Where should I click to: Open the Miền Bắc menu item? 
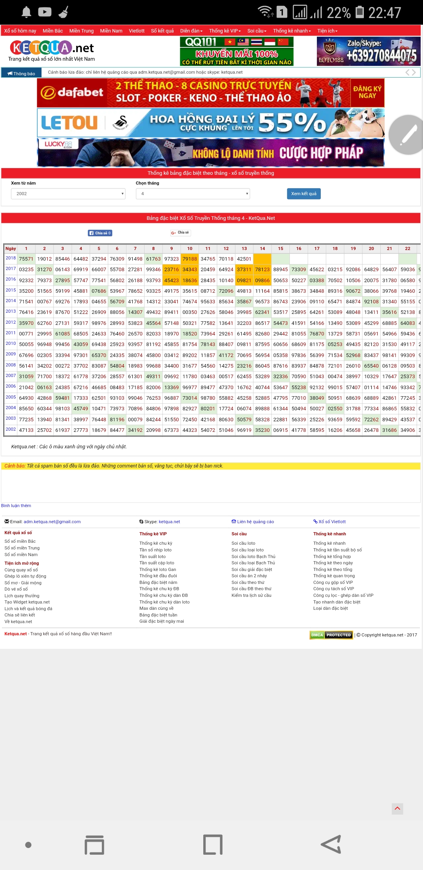coord(53,31)
